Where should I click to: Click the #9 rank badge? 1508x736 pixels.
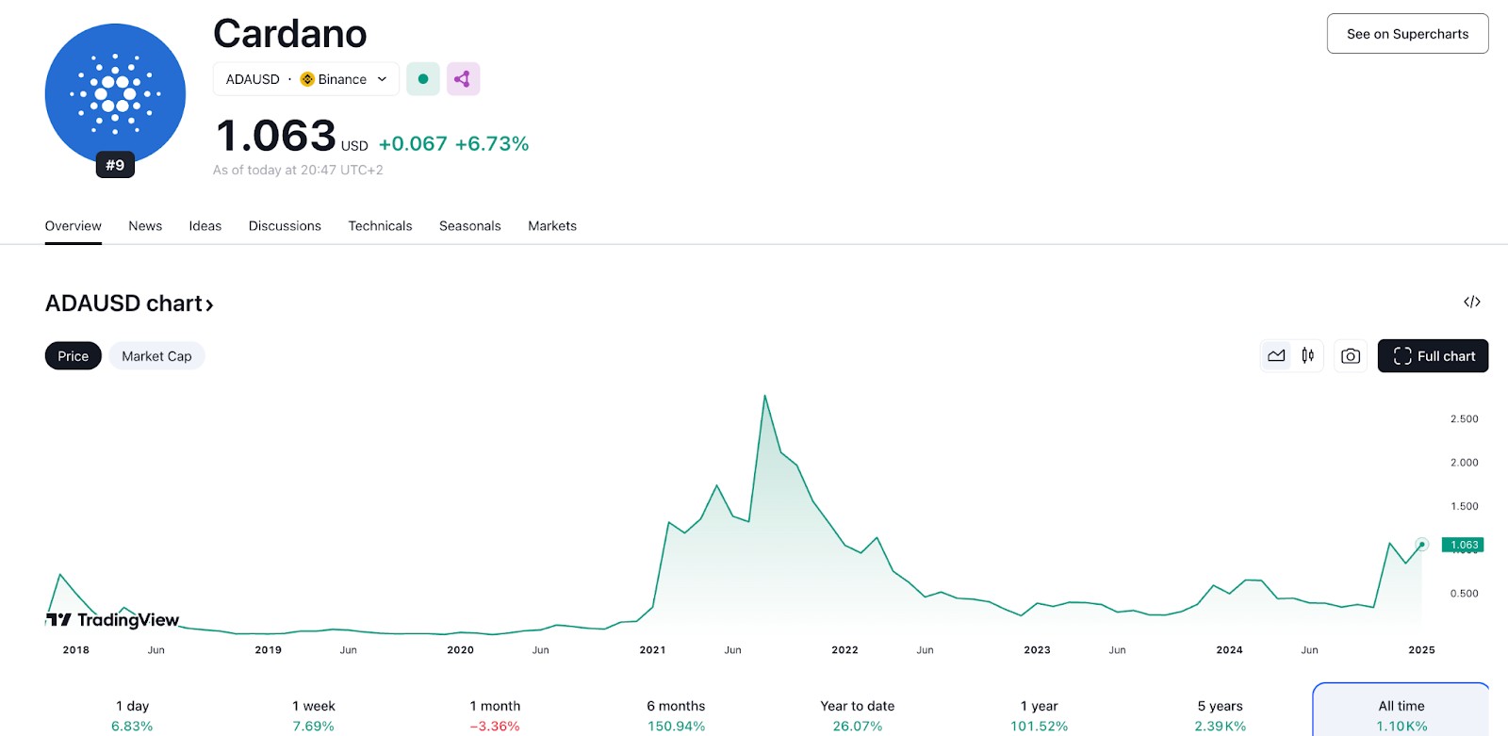pos(115,165)
